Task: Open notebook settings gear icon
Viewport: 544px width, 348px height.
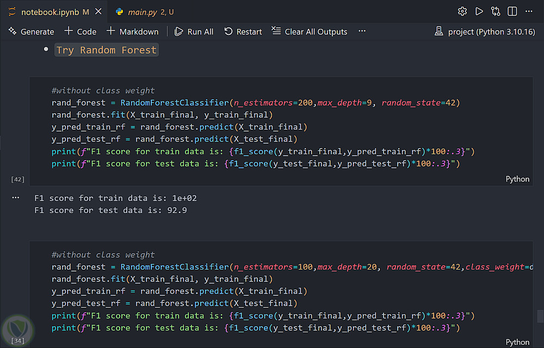Action: [462, 11]
